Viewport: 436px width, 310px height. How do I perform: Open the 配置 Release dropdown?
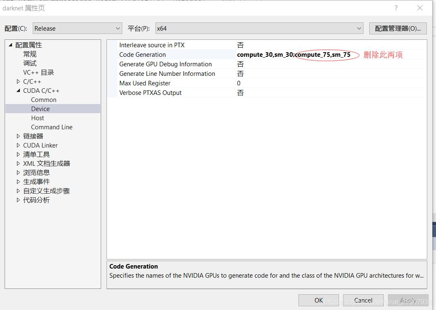[78, 28]
